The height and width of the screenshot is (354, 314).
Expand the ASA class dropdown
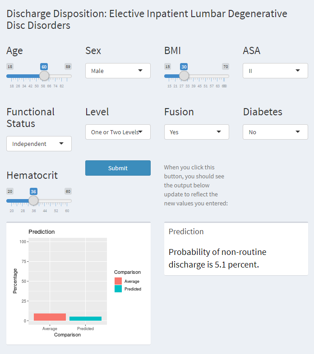pyautogui.click(x=275, y=71)
